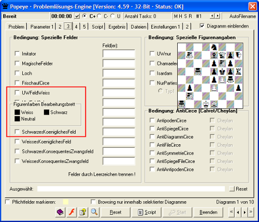
Task: Click the Imitator Feld(er) input field
Action: pos(119,53)
